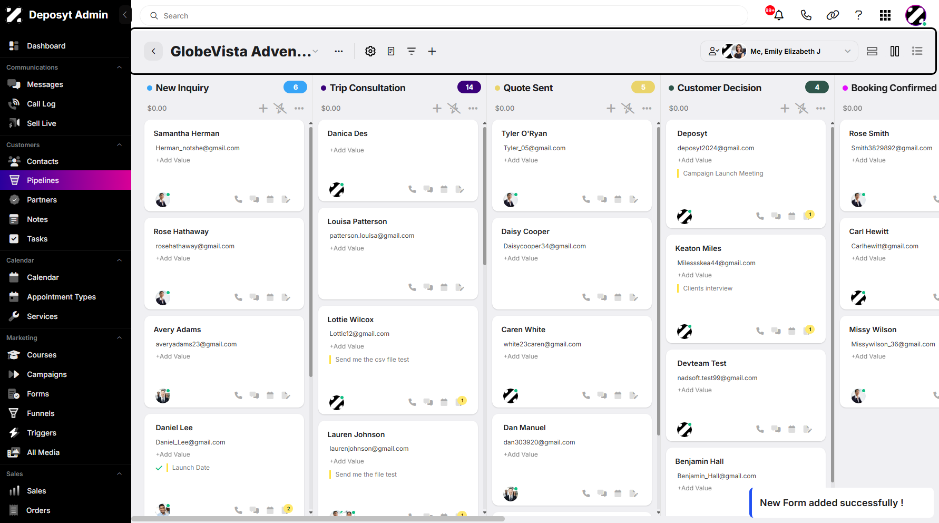Open Campaign Launch Meeting task
939x523 pixels.
coord(723,173)
